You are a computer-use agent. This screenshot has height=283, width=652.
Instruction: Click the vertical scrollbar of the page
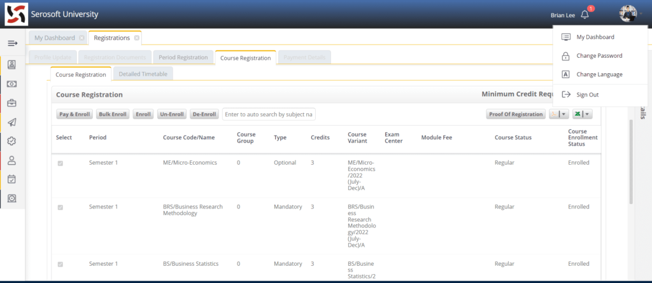coord(631,162)
